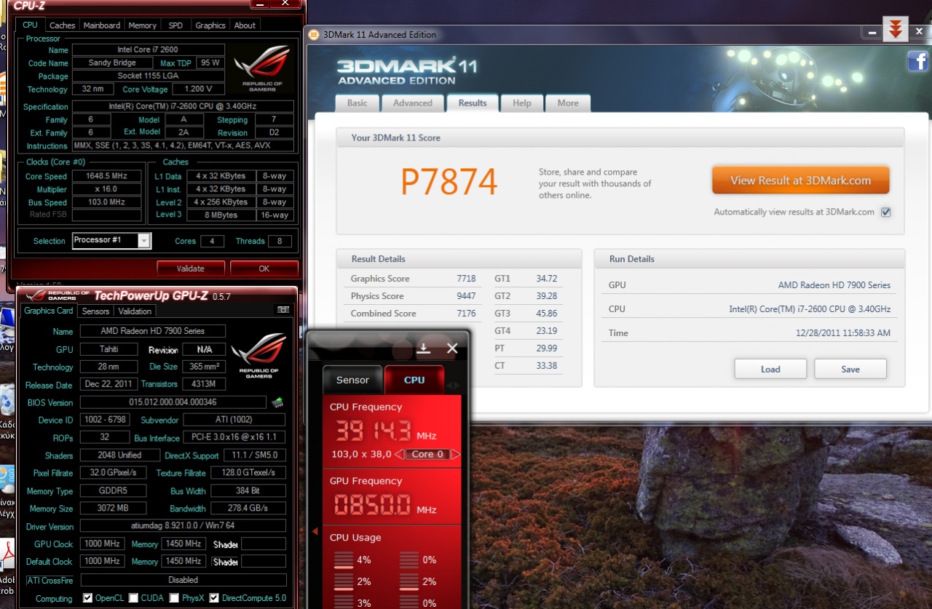Click the ROG logo in GPU-Z Graphics Card tab
Screen dimensions: 932x609
(258, 356)
